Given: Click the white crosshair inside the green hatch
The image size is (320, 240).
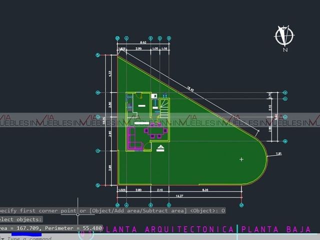Looking at the screenshot, I should [x=241, y=159].
